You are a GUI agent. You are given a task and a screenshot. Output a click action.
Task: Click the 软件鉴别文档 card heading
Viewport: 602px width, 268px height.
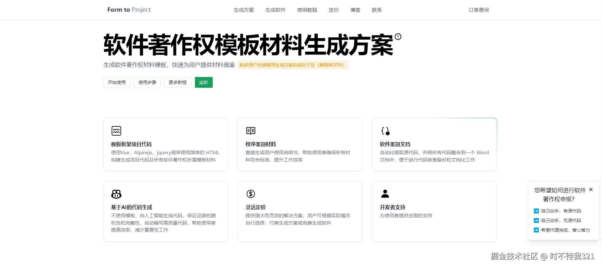[395, 144]
